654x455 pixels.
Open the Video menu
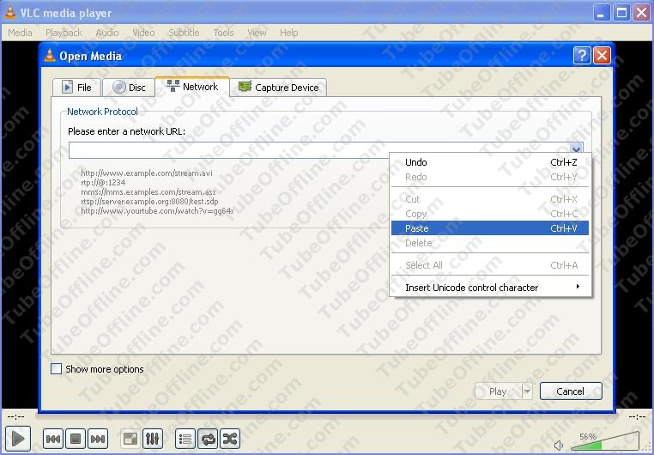pos(143,33)
